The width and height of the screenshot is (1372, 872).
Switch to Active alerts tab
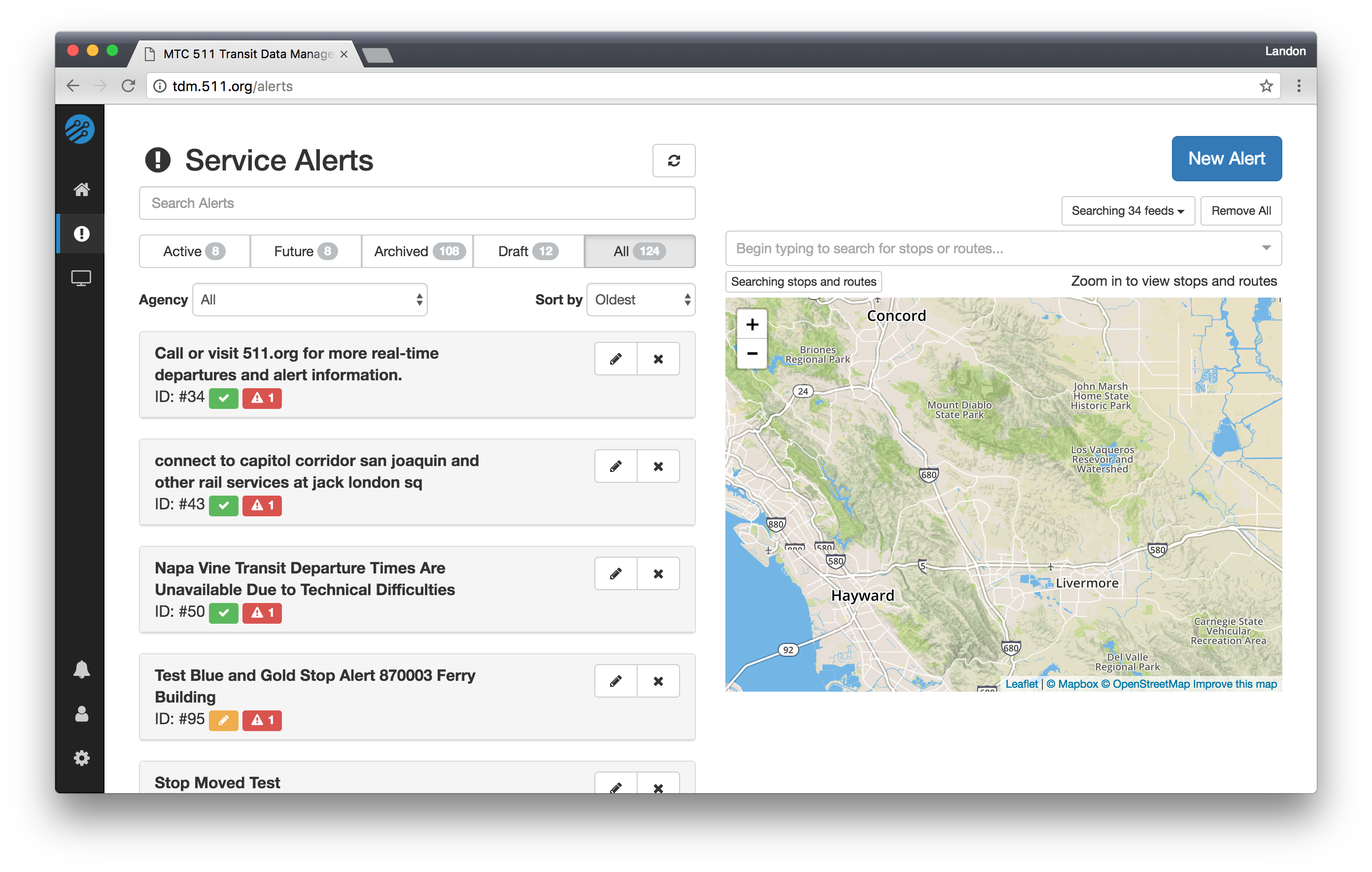(194, 251)
